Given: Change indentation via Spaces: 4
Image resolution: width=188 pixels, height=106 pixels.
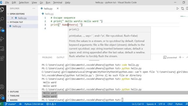Looking at the screenshot, I should [x=151, y=104].
